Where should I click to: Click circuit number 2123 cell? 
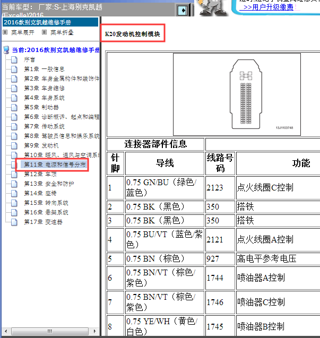[220, 187]
